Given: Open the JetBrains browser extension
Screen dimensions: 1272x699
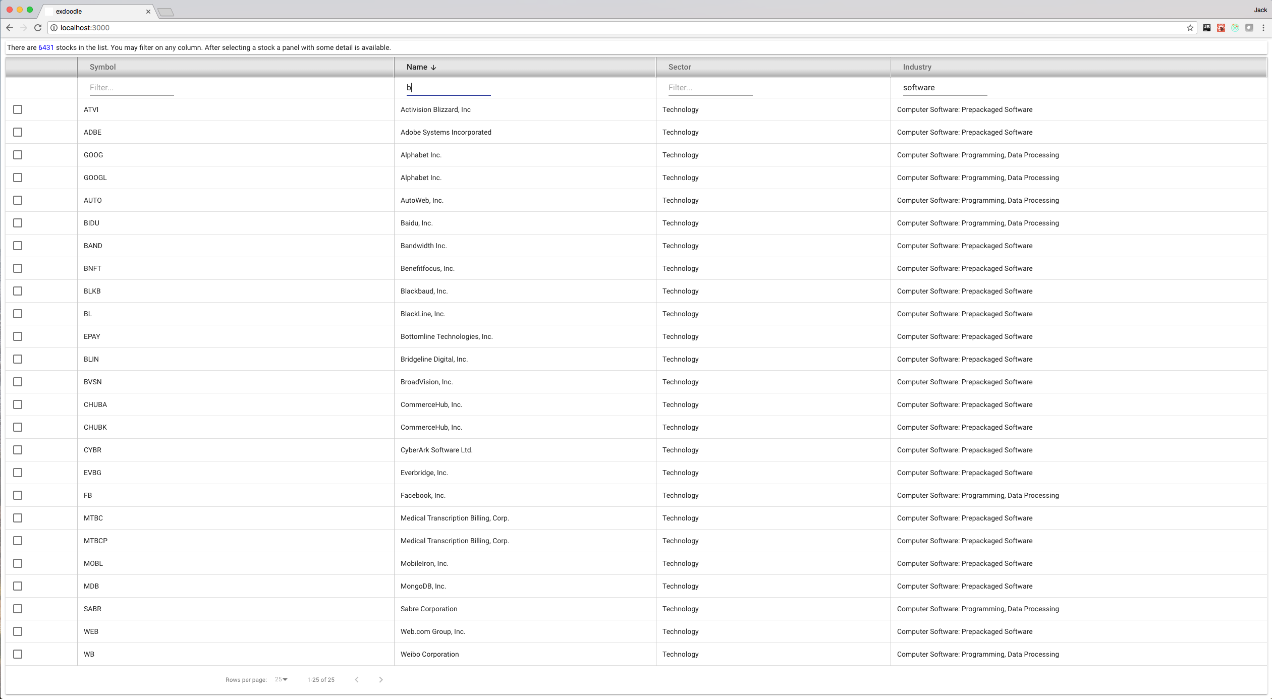Looking at the screenshot, I should [x=1206, y=28].
